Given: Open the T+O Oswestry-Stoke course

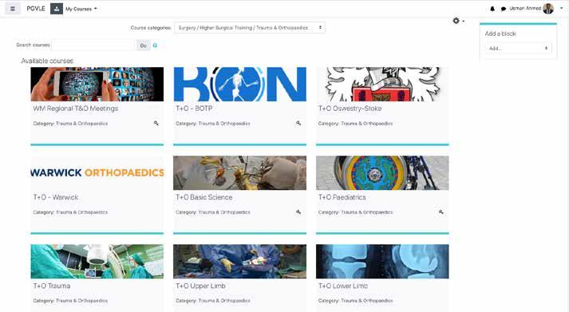Looking at the screenshot, I should (x=350, y=109).
